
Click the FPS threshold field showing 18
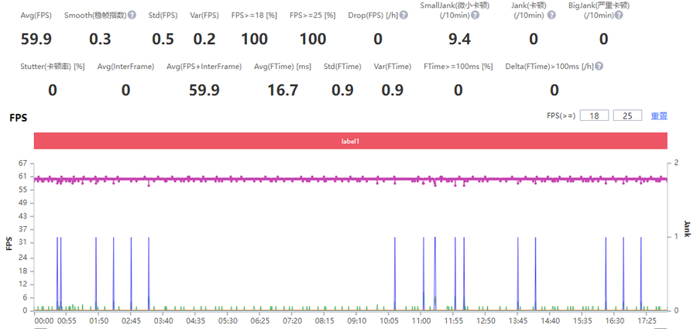[594, 115]
